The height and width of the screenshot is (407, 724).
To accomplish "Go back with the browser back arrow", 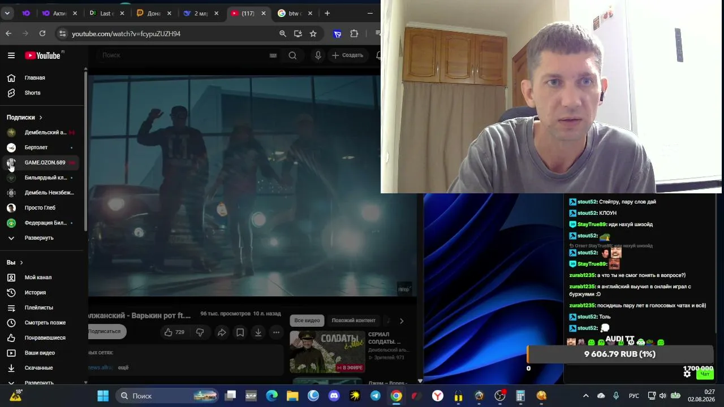I will click(8, 34).
